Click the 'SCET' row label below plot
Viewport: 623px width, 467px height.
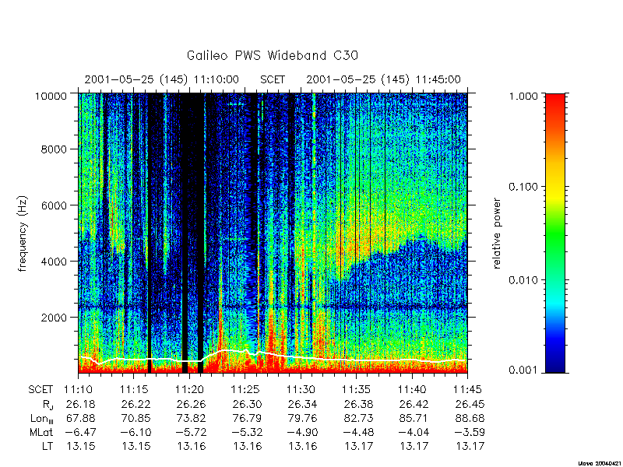pos(40,390)
